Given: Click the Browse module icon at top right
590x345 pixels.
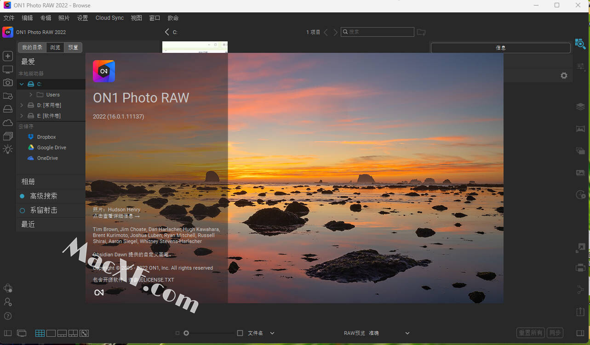Looking at the screenshot, I should (x=580, y=44).
